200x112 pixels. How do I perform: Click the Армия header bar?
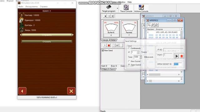(47, 11)
